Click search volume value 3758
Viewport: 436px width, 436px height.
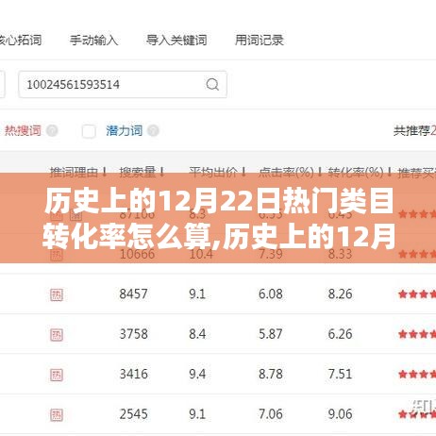click(x=134, y=334)
